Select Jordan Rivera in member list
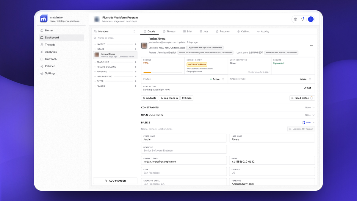Screen dimensions: 357x201 coord(115,55)
